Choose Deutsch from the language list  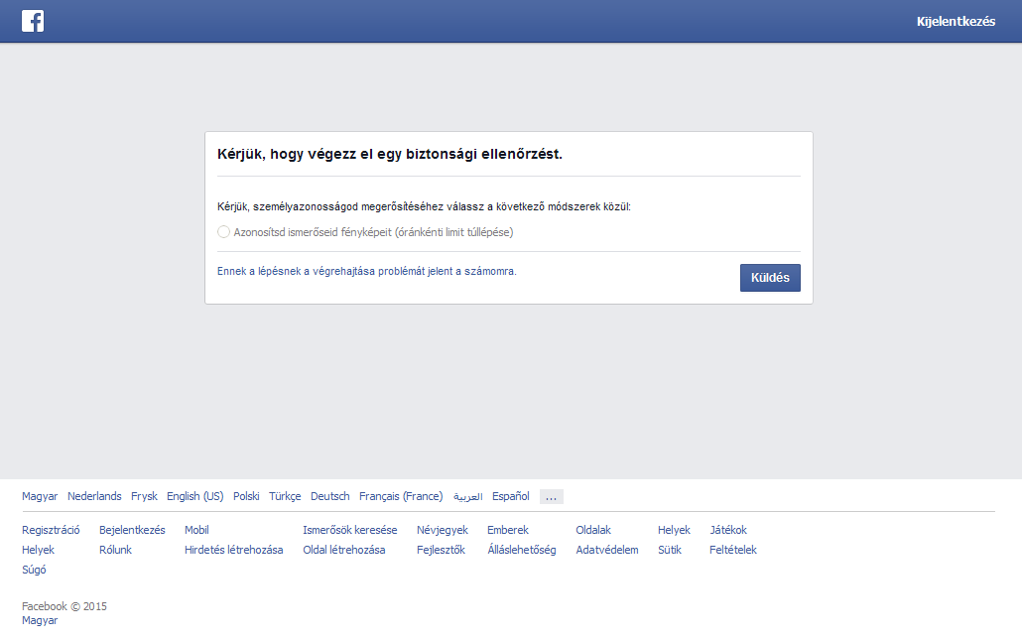click(x=329, y=496)
